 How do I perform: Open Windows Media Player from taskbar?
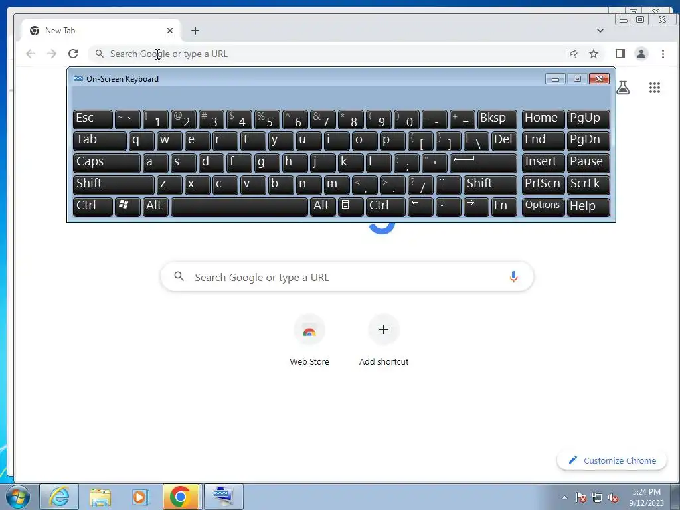[x=141, y=497]
